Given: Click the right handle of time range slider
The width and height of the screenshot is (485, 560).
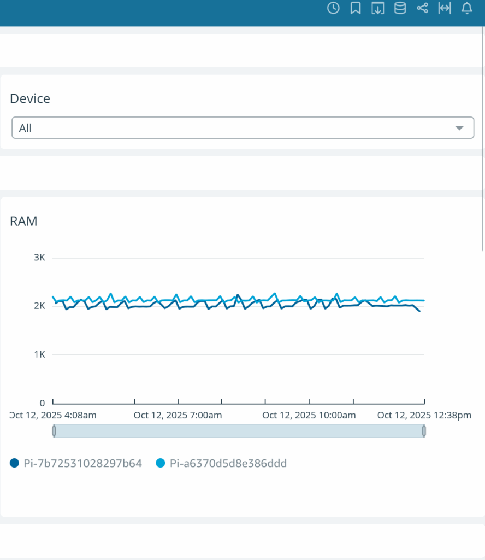Looking at the screenshot, I should 424,431.
